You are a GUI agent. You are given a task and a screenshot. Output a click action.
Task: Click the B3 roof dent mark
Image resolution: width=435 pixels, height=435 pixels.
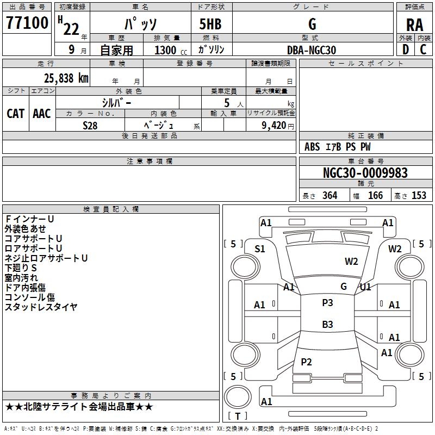pos(327,324)
